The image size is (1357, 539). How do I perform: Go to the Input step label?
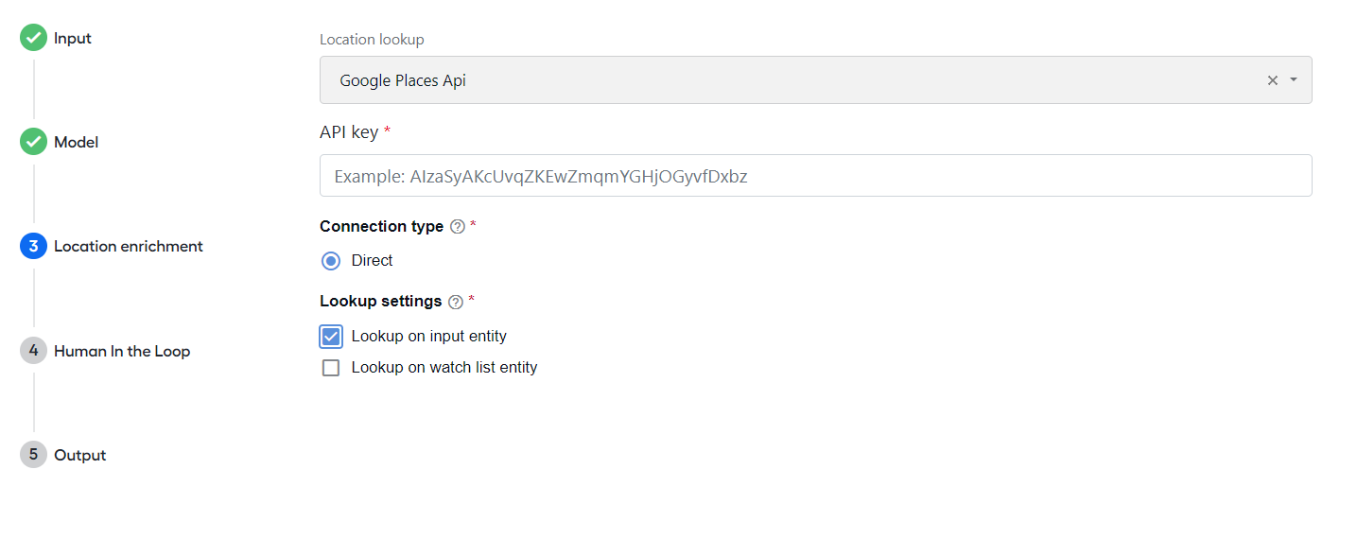[x=73, y=39]
